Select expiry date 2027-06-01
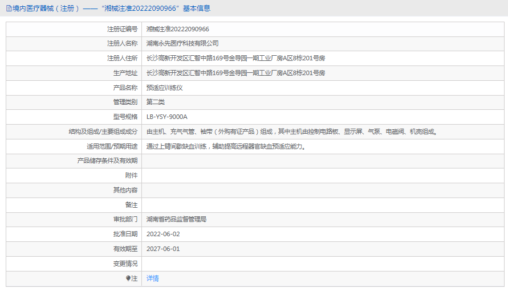The height and width of the screenshot is (292, 508). [x=163, y=249]
